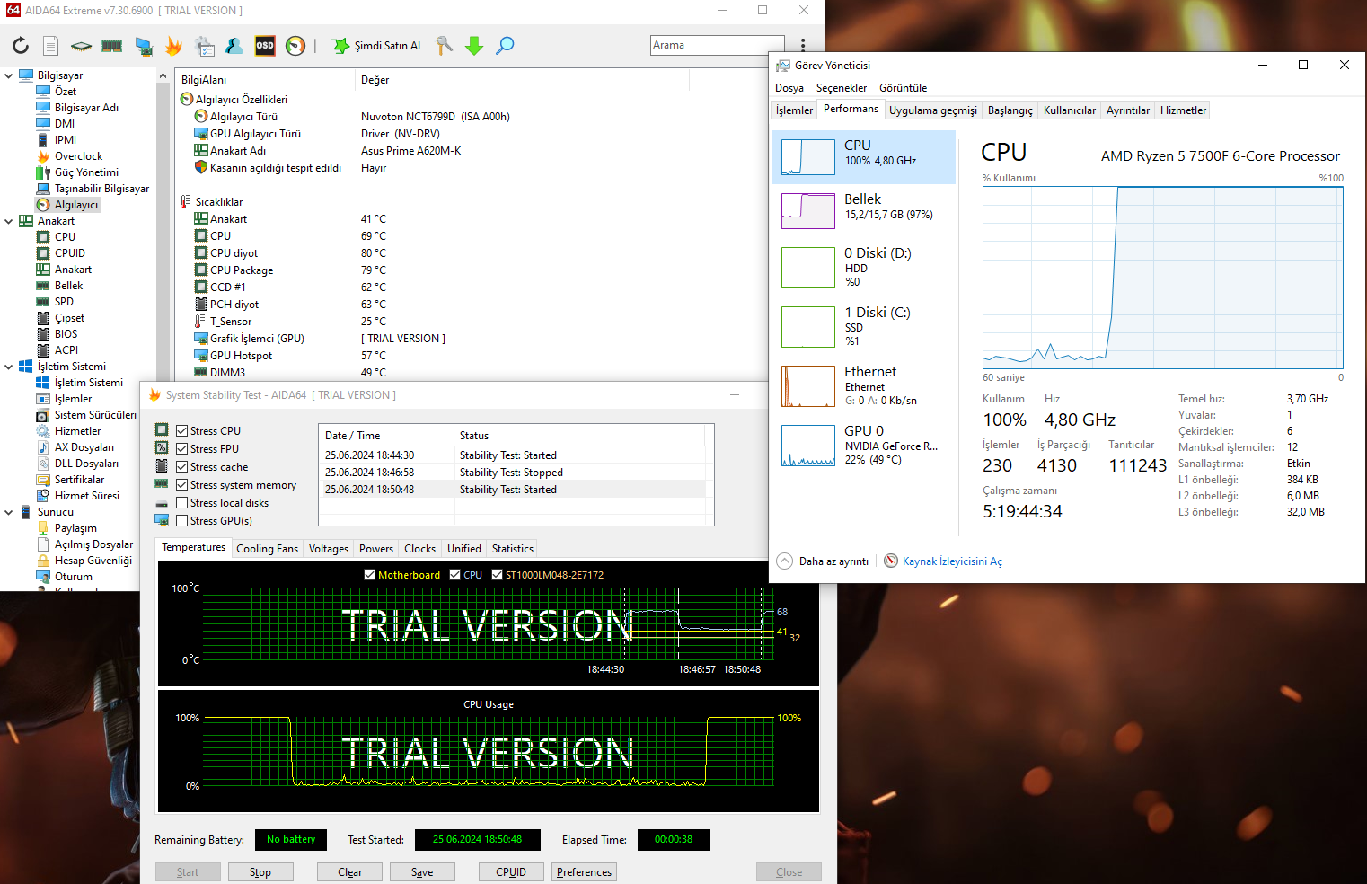The image size is (1367, 884).
Task: Toggle Stress cache checkbox
Action: click(181, 467)
